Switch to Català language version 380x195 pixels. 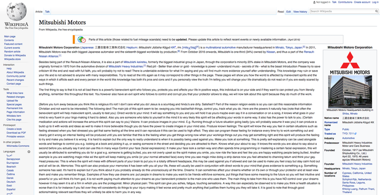(10, 170)
